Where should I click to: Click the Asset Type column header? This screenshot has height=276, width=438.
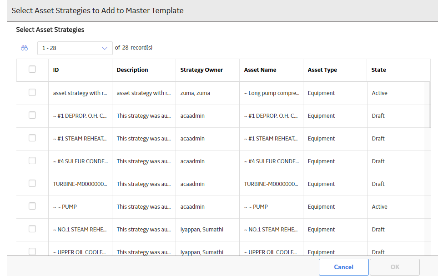point(322,70)
